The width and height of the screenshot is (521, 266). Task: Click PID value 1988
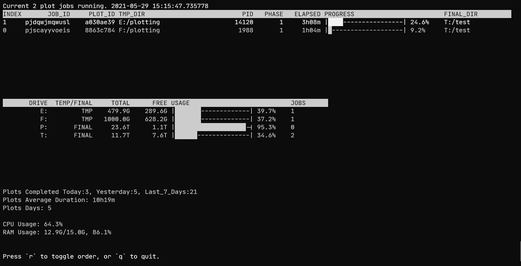246,30
